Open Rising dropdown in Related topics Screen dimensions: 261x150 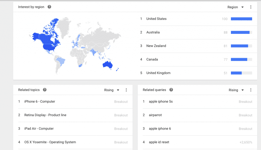(112, 90)
